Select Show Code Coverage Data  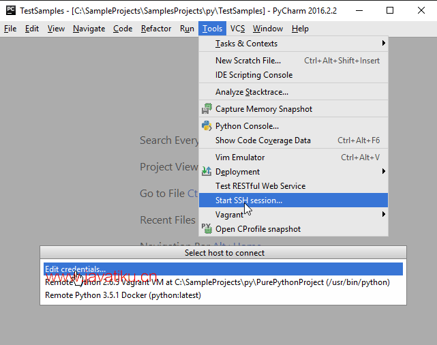tap(293, 140)
